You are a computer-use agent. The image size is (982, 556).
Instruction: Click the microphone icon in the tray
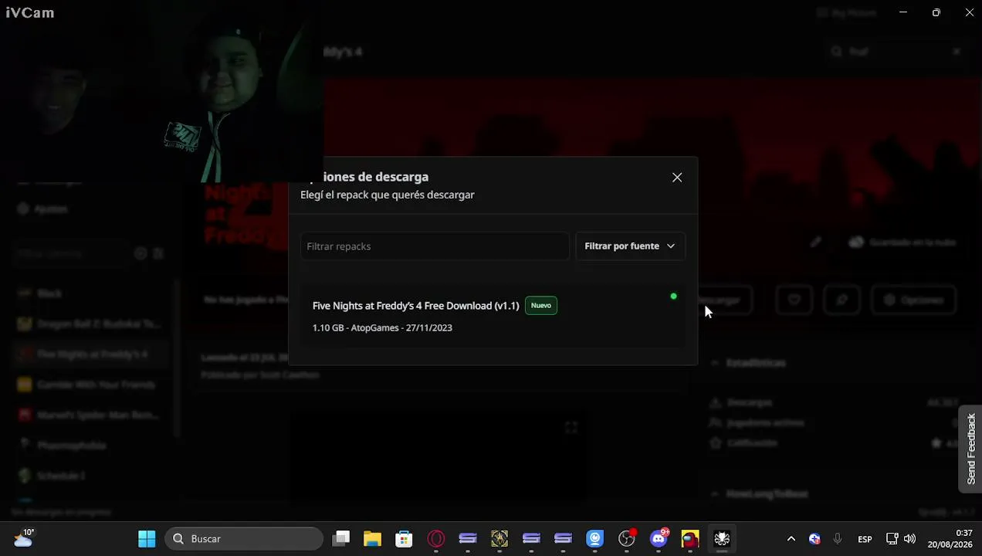coord(838,538)
